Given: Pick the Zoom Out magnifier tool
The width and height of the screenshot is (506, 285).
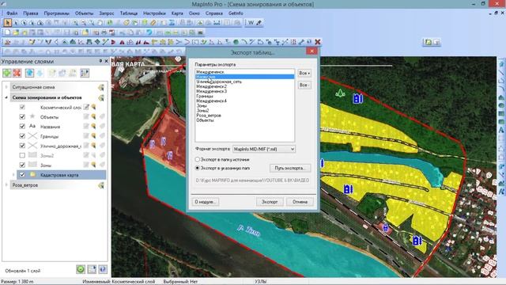Looking at the screenshot, I should click(x=83, y=23).
